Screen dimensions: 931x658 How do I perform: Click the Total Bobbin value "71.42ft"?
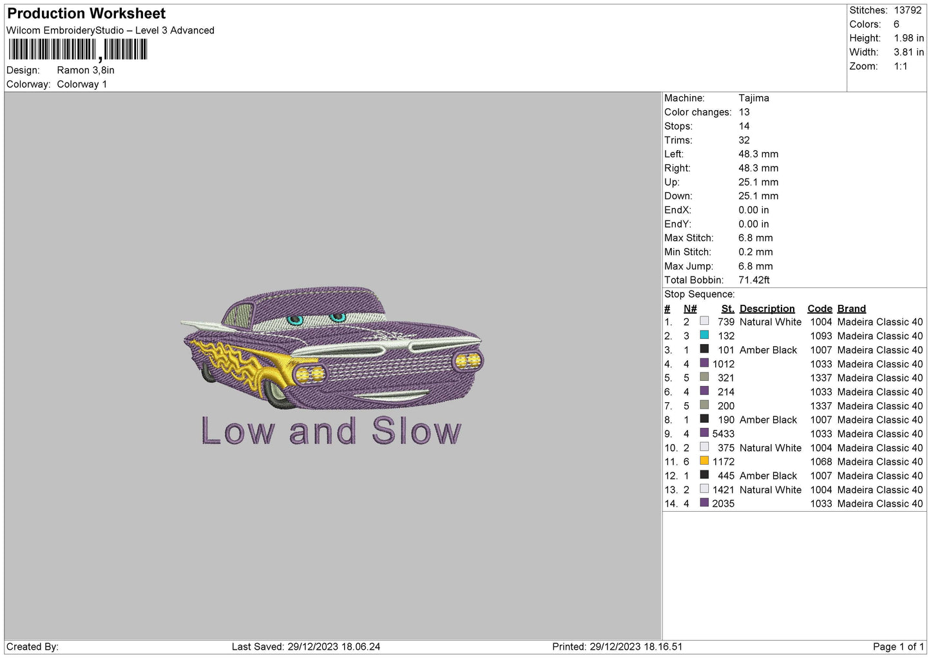point(754,280)
